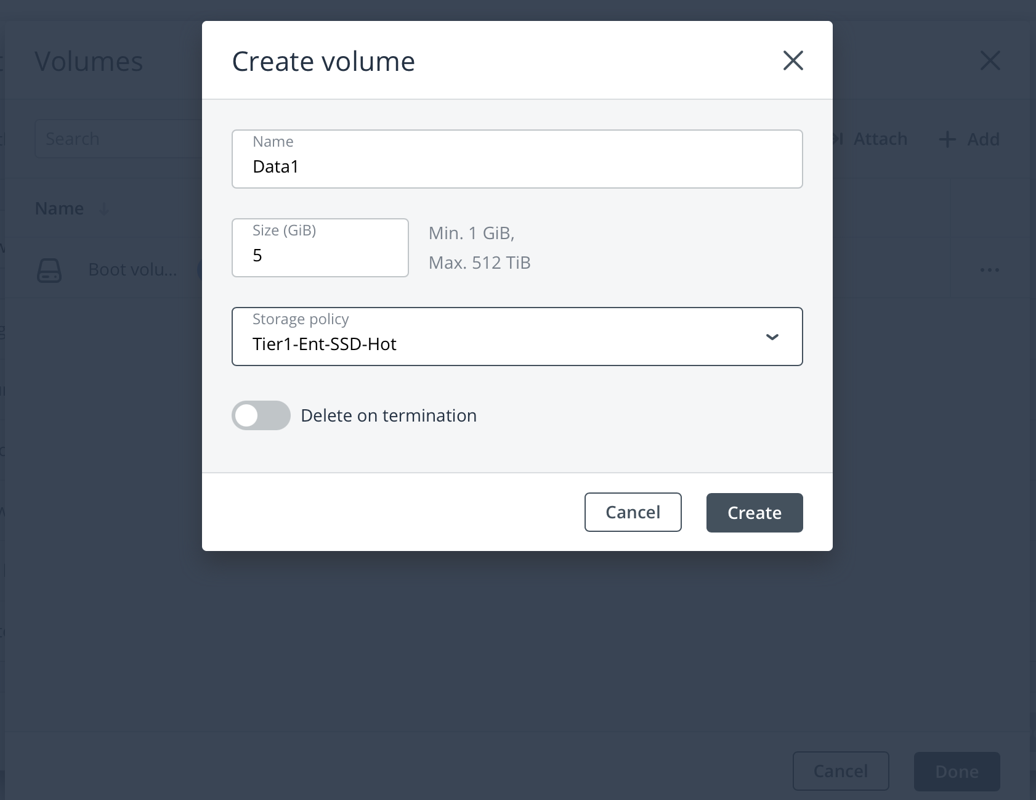Close the Volumes panel with X icon
Viewport: 1036px width, 800px height.
tap(990, 60)
